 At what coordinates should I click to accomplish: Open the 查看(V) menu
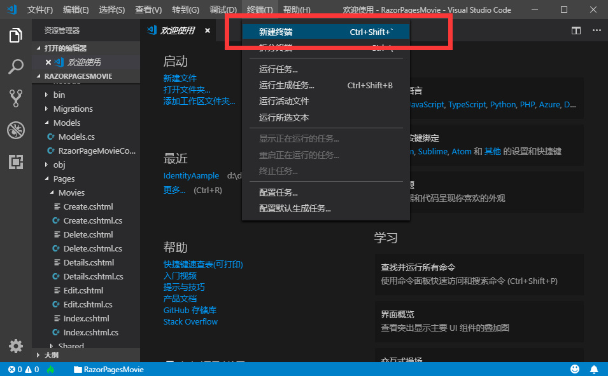pyautogui.click(x=148, y=10)
